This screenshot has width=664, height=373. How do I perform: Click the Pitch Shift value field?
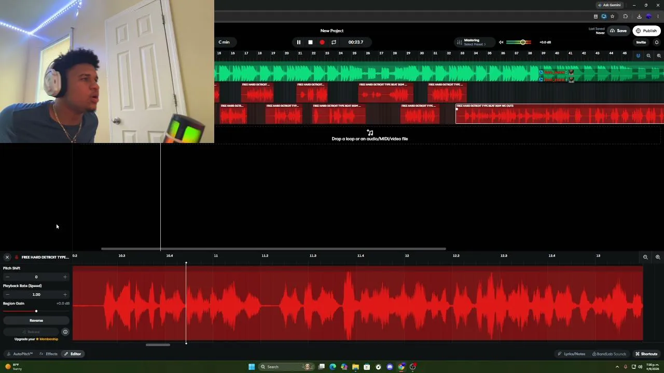(36, 277)
